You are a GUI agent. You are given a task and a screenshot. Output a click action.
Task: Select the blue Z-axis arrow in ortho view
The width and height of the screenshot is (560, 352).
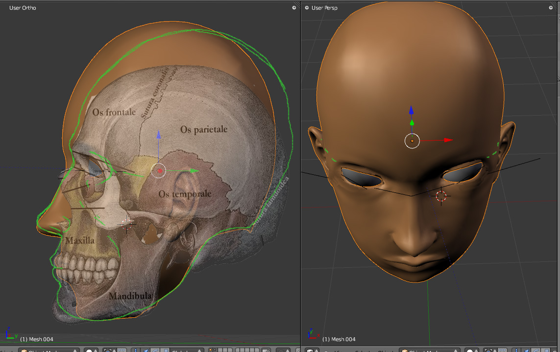(x=158, y=135)
